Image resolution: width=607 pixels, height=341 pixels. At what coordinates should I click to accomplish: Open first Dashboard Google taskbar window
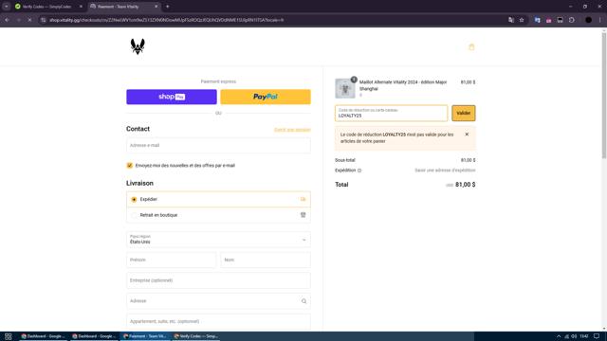coord(43,336)
